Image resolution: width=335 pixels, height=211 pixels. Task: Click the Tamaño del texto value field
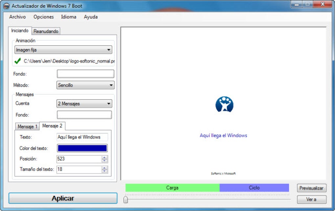pos(79,169)
